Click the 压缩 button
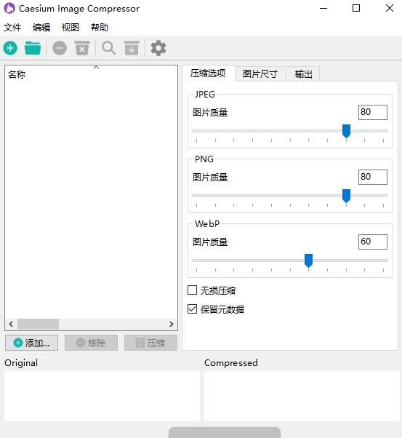This screenshot has height=438, width=402. tap(150, 343)
